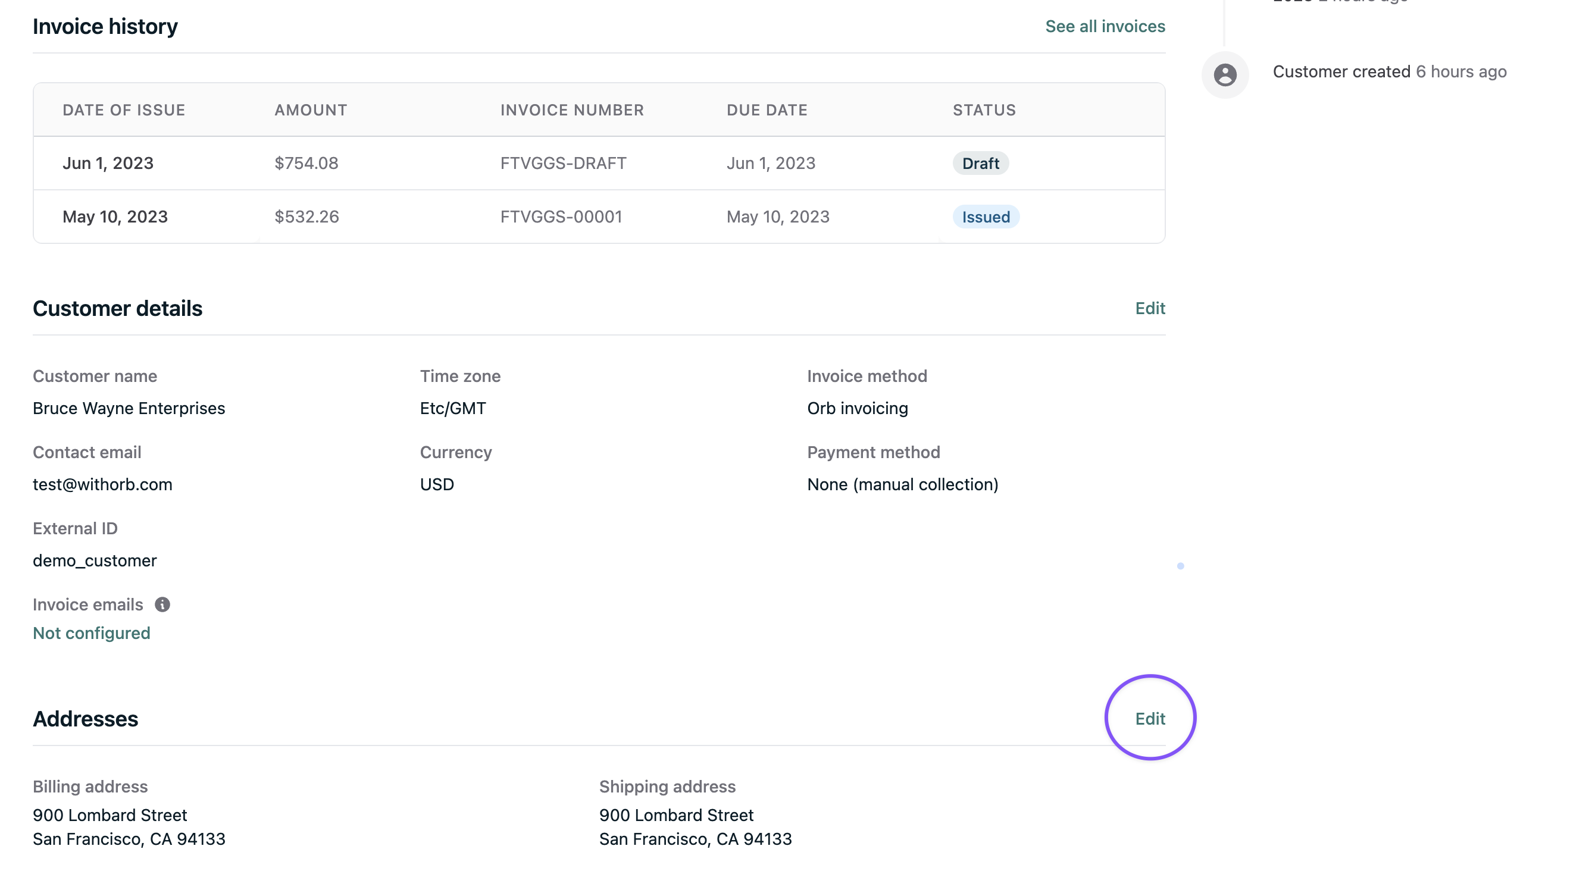Image resolution: width=1592 pixels, height=896 pixels.
Task: Click the INVOICE NUMBER column header
Action: click(572, 110)
